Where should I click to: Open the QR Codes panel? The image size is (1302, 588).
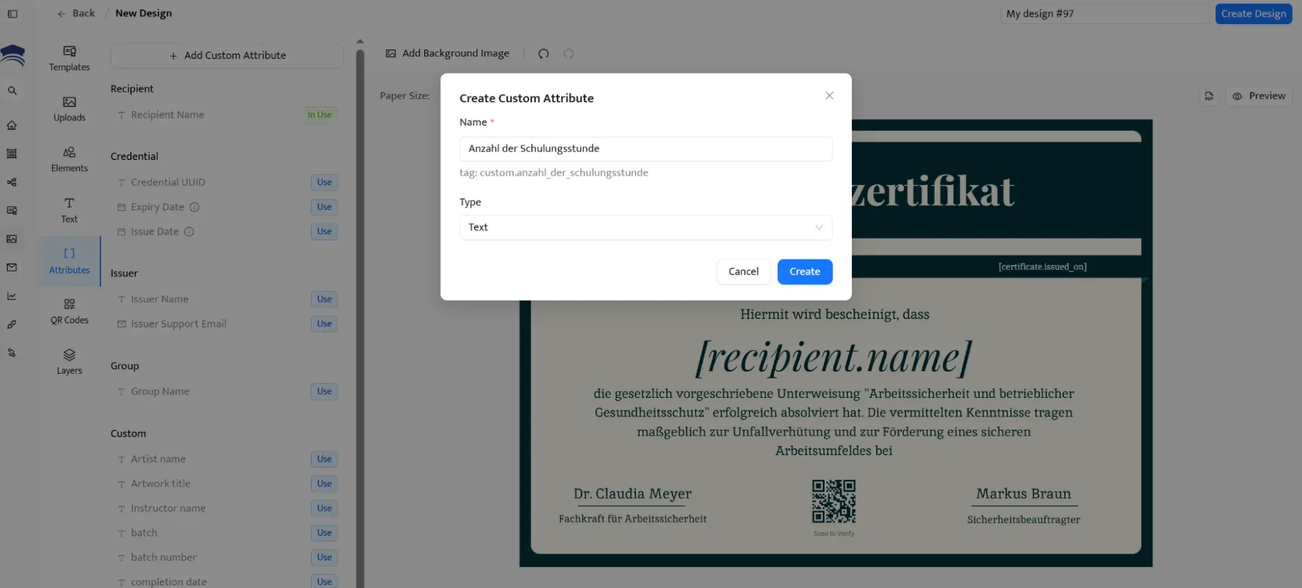[69, 311]
